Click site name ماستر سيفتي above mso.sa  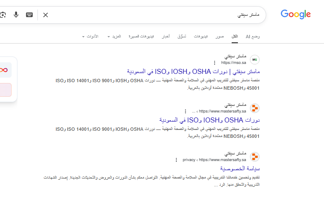point(235,56)
